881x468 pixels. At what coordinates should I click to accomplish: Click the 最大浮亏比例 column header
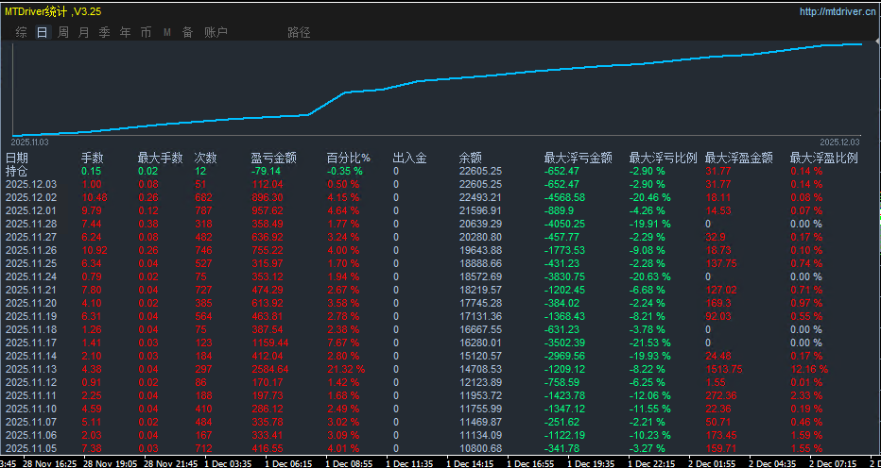click(663, 159)
